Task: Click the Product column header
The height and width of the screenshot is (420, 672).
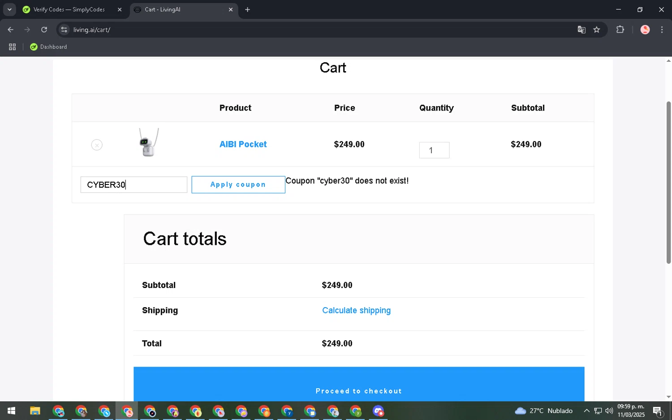Action: point(235,108)
